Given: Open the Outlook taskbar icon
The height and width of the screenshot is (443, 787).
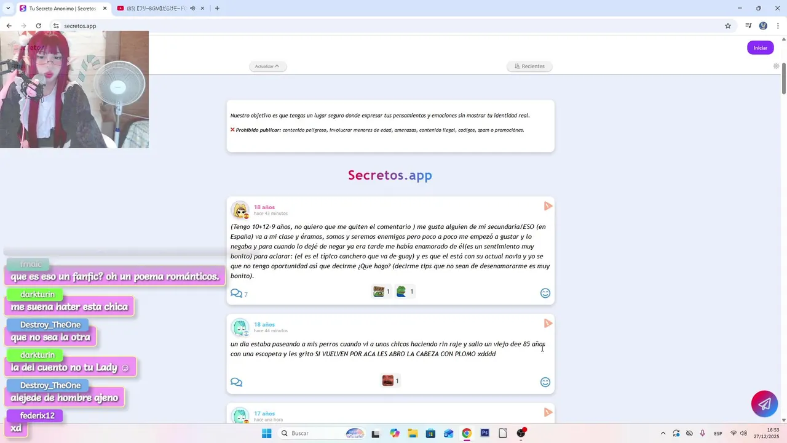Looking at the screenshot, I should [x=449, y=433].
